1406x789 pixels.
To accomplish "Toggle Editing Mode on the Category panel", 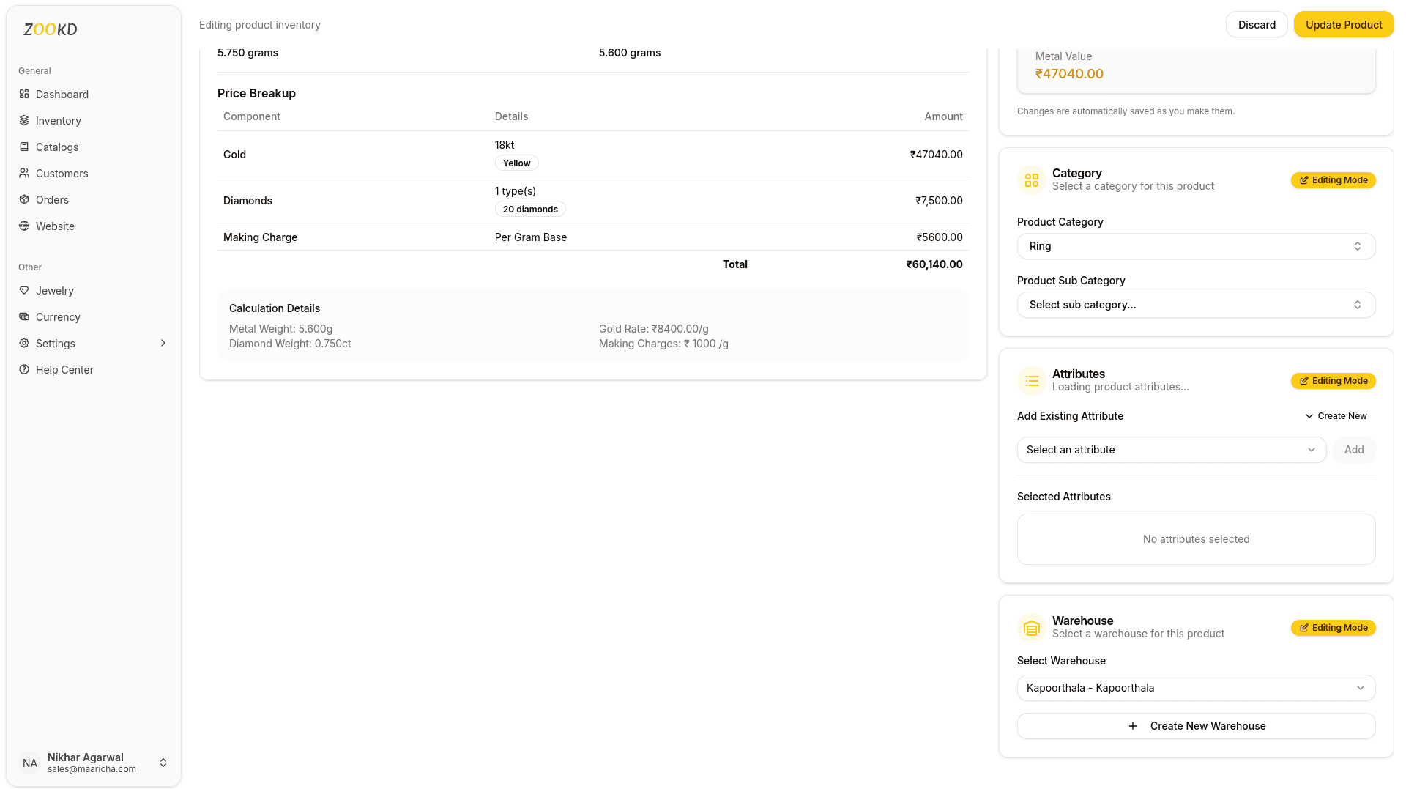I will [x=1333, y=180].
